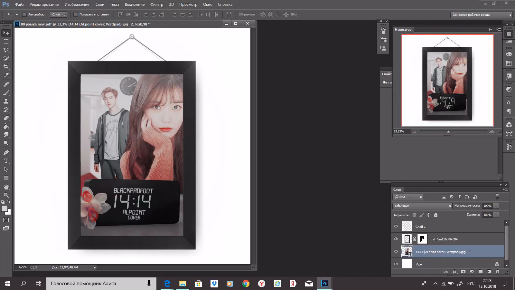Change the screen mode
Viewport: 515px width, 290px height.
[6, 228]
